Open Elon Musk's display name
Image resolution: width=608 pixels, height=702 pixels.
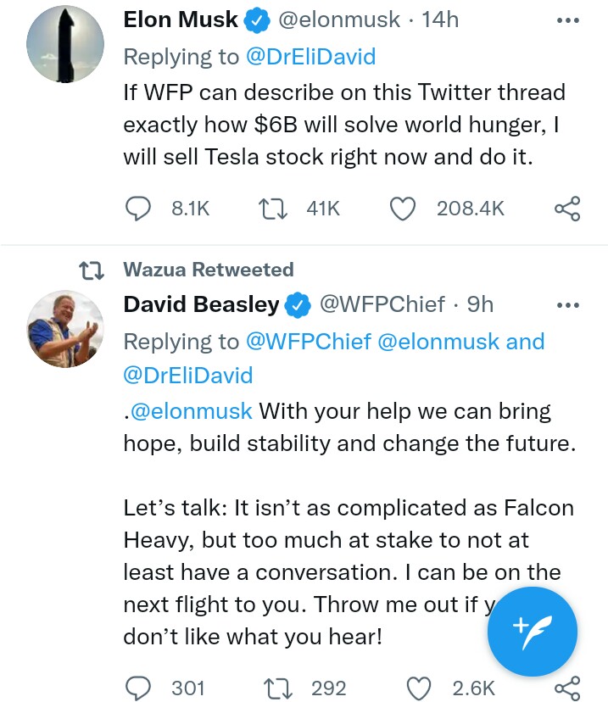[x=180, y=19]
